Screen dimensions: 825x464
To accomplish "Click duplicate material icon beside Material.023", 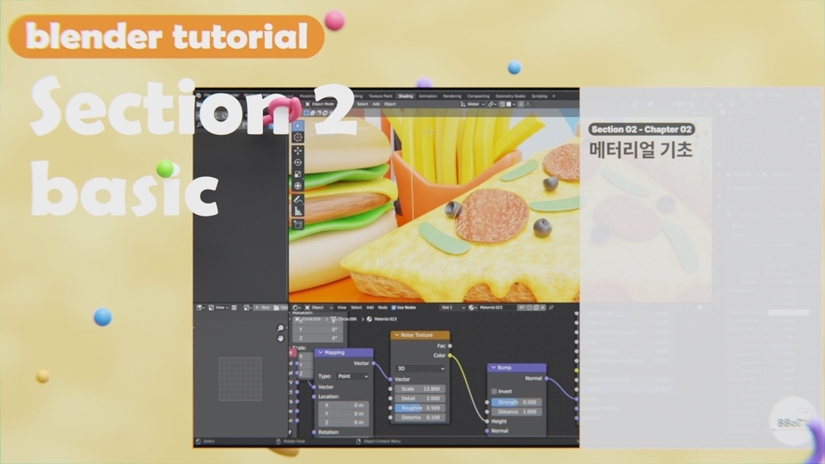I will click(535, 308).
